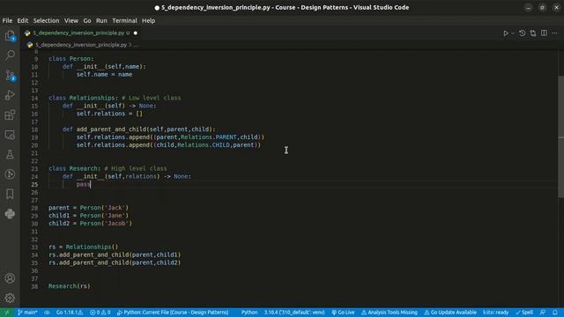This screenshot has height=317, width=564.
Task: Click the kite: ready status item
Action: pos(495,313)
